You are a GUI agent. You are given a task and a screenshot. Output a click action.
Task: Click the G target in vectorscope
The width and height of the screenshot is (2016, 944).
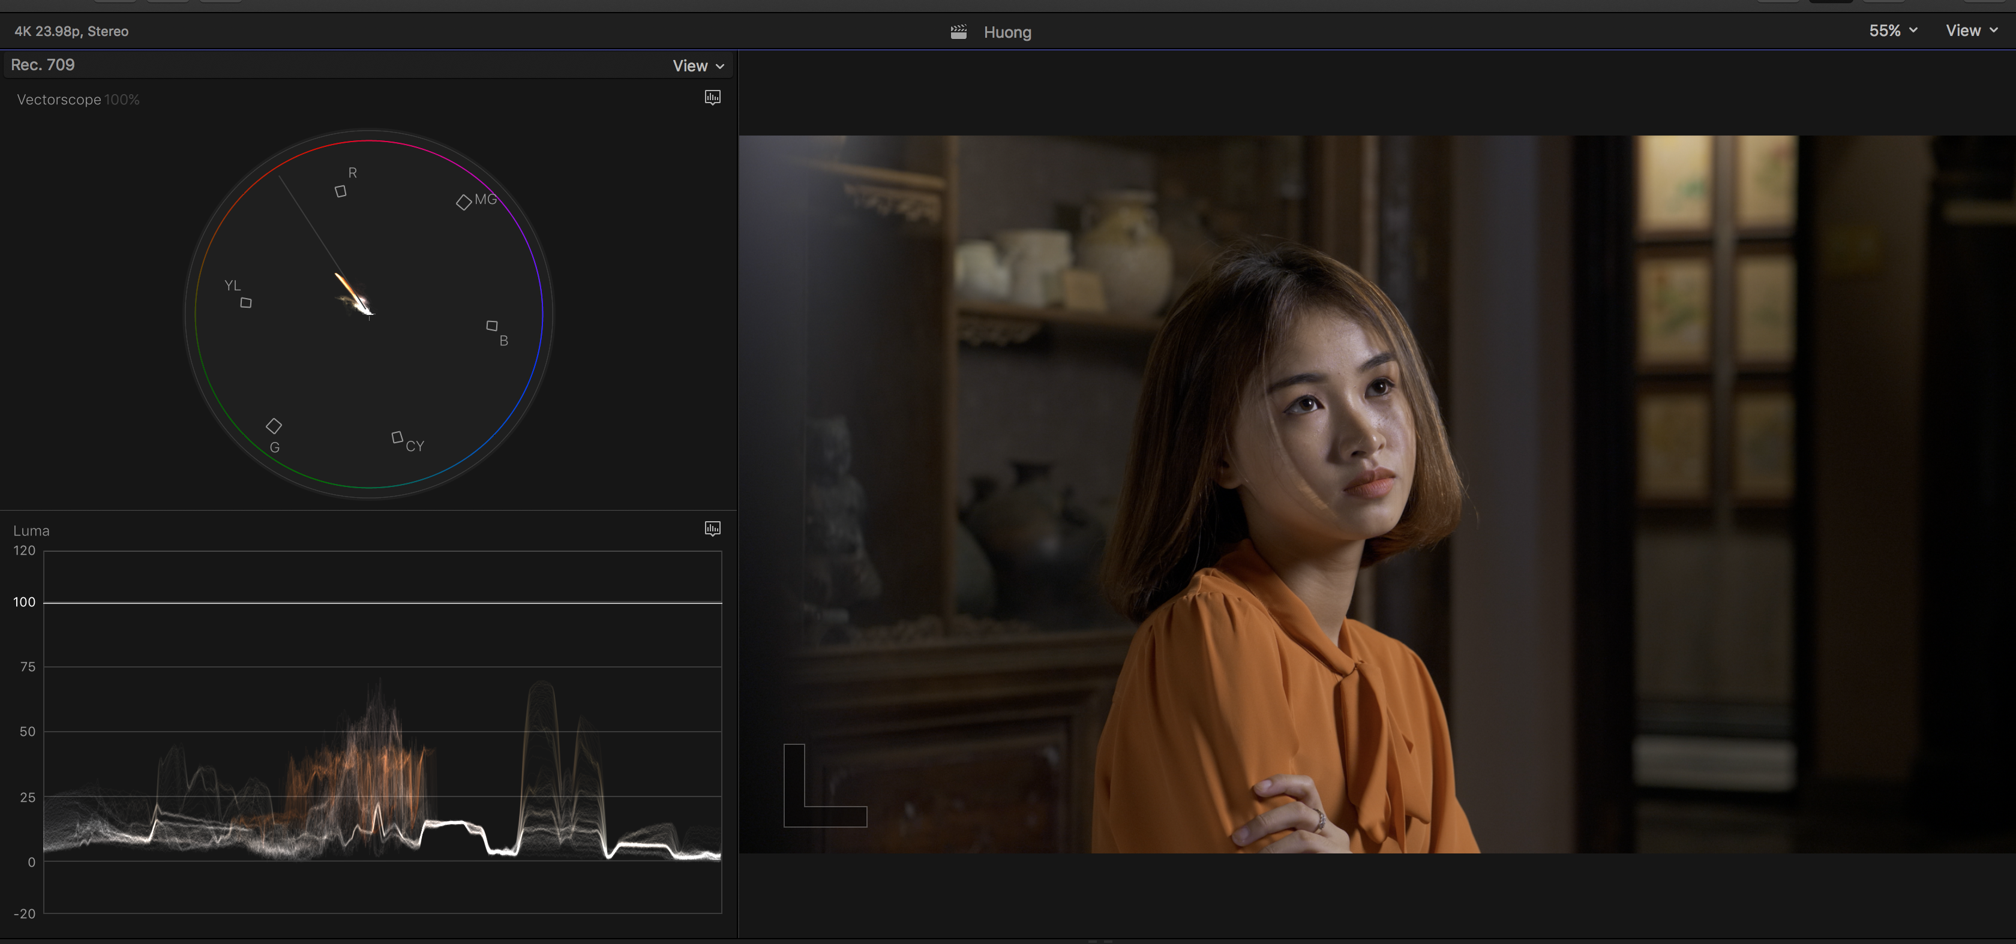tap(274, 426)
